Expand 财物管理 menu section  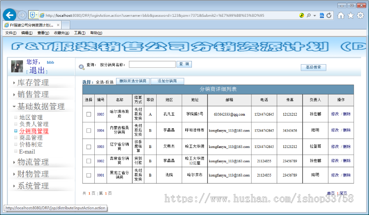pyautogui.click(x=33, y=174)
